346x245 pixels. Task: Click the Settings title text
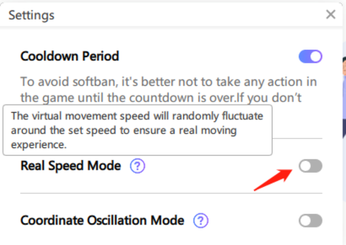(31, 15)
